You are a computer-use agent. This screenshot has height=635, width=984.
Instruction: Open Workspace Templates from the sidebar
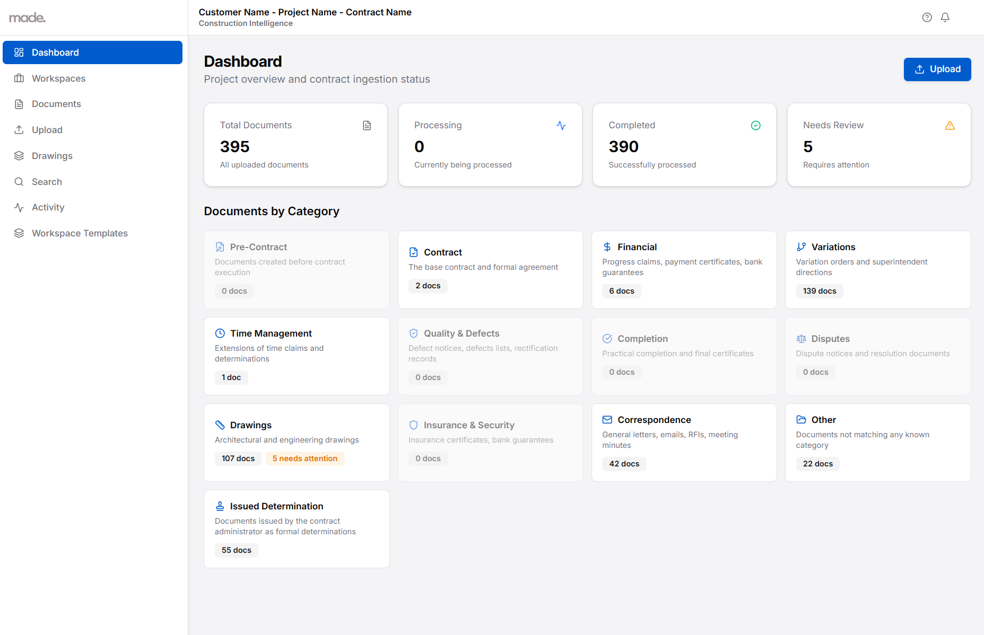click(x=79, y=233)
